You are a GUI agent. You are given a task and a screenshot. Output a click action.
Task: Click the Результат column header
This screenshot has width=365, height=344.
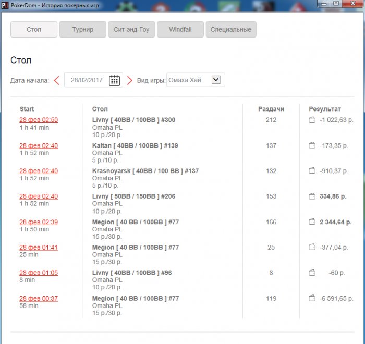pos(325,109)
